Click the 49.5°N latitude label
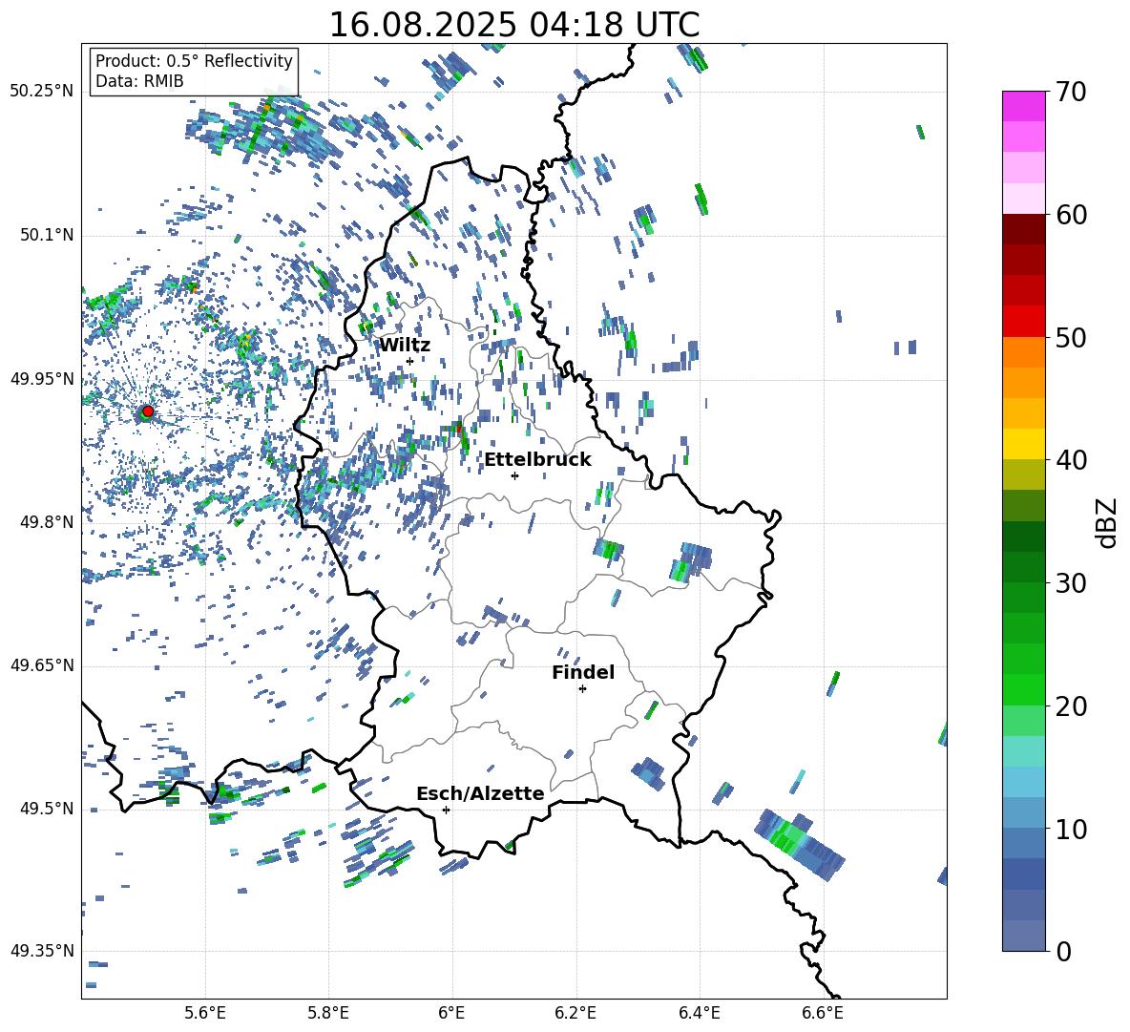 [x=47, y=809]
